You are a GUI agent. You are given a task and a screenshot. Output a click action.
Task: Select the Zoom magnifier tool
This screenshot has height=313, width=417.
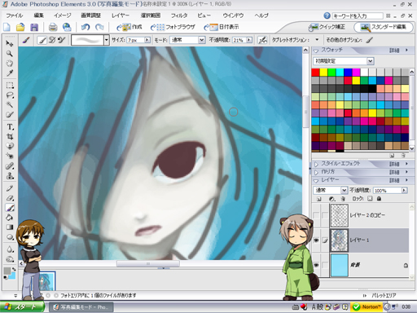click(10, 54)
